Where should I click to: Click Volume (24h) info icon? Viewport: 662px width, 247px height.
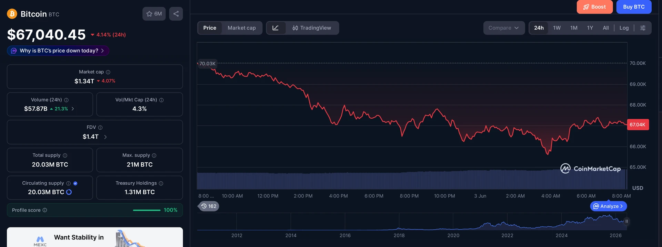click(x=66, y=100)
